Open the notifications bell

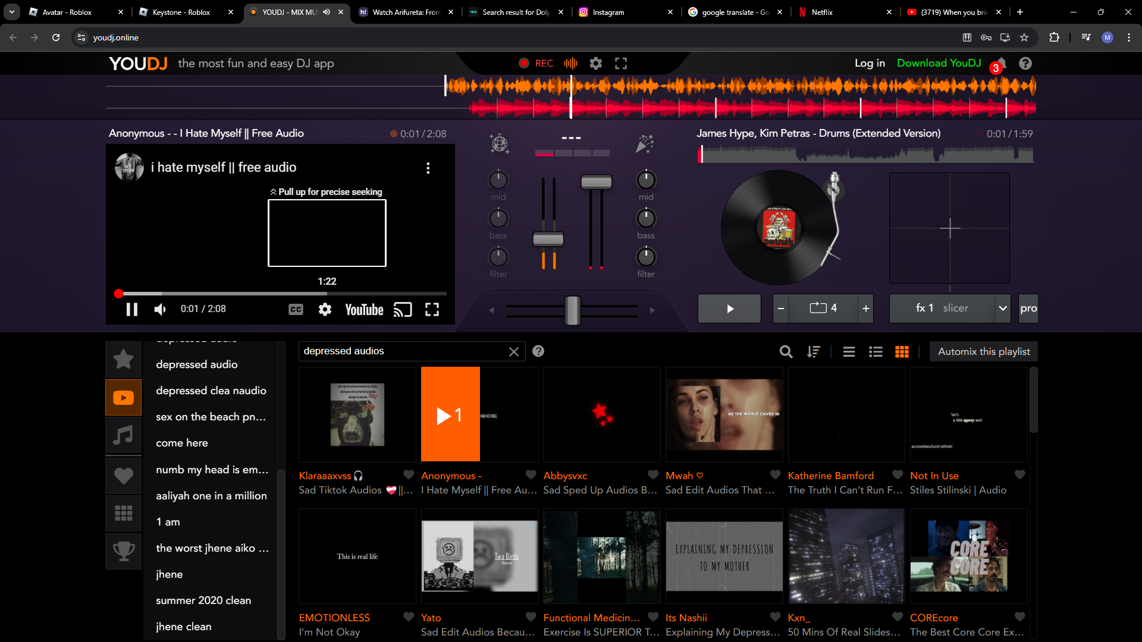tap(1002, 63)
